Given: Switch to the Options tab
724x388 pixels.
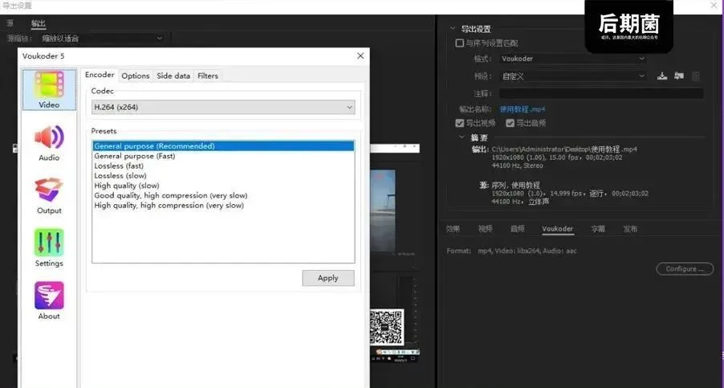Looking at the screenshot, I should pos(136,76).
